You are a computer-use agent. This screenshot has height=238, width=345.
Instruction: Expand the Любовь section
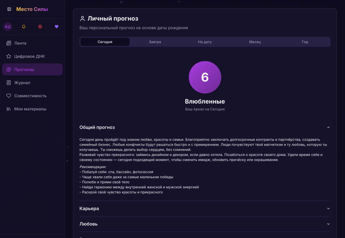[205, 224]
